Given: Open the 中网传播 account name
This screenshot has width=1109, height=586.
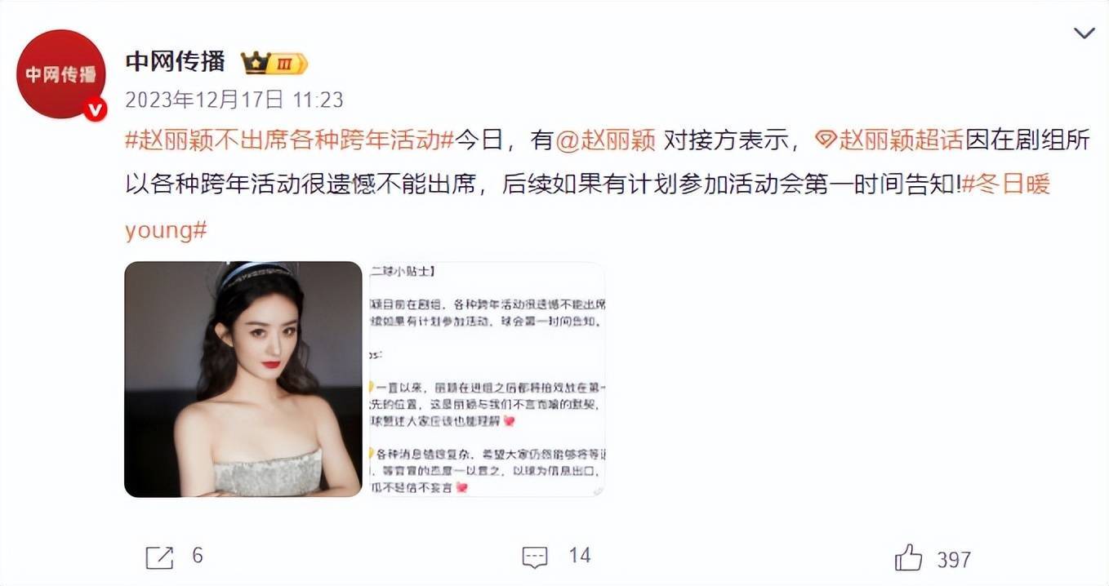Looking at the screenshot, I should pos(175,61).
